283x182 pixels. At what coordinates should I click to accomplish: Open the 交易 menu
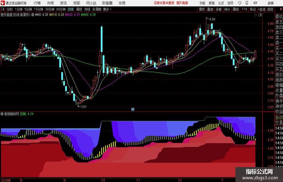point(122,3)
